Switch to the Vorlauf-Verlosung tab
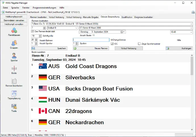Image resolution: width=196 pixels, height=137 pixels. coord(56,17)
